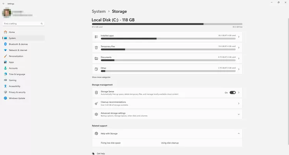Open Bluetooth & devices in sidebar
Screen dimensions: 289x155
pyautogui.click(x=18, y=44)
